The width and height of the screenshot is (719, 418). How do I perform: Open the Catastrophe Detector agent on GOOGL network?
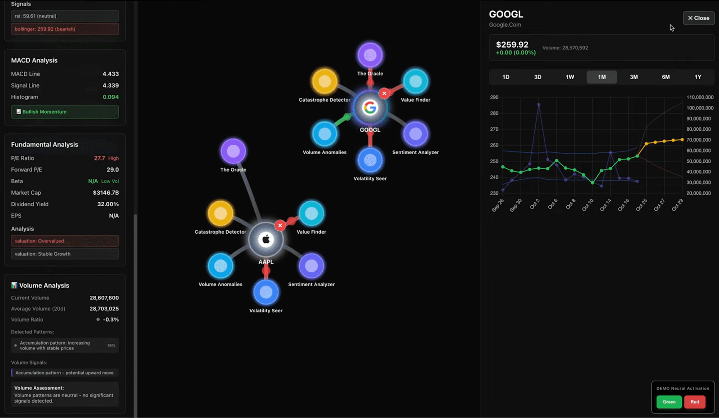tap(324, 81)
